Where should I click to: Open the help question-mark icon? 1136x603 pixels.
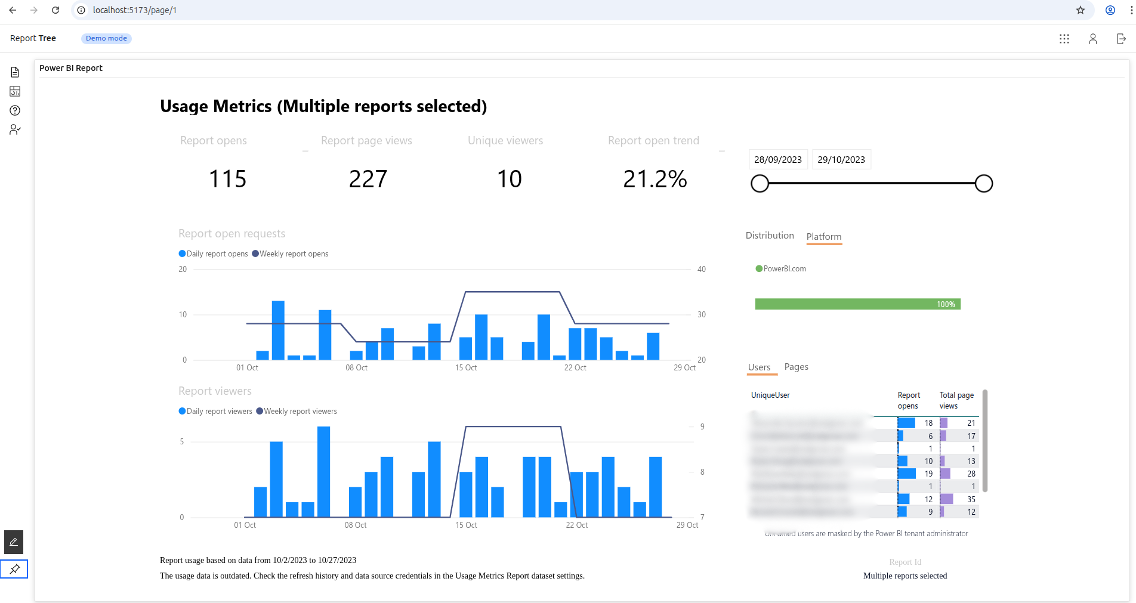pos(14,110)
